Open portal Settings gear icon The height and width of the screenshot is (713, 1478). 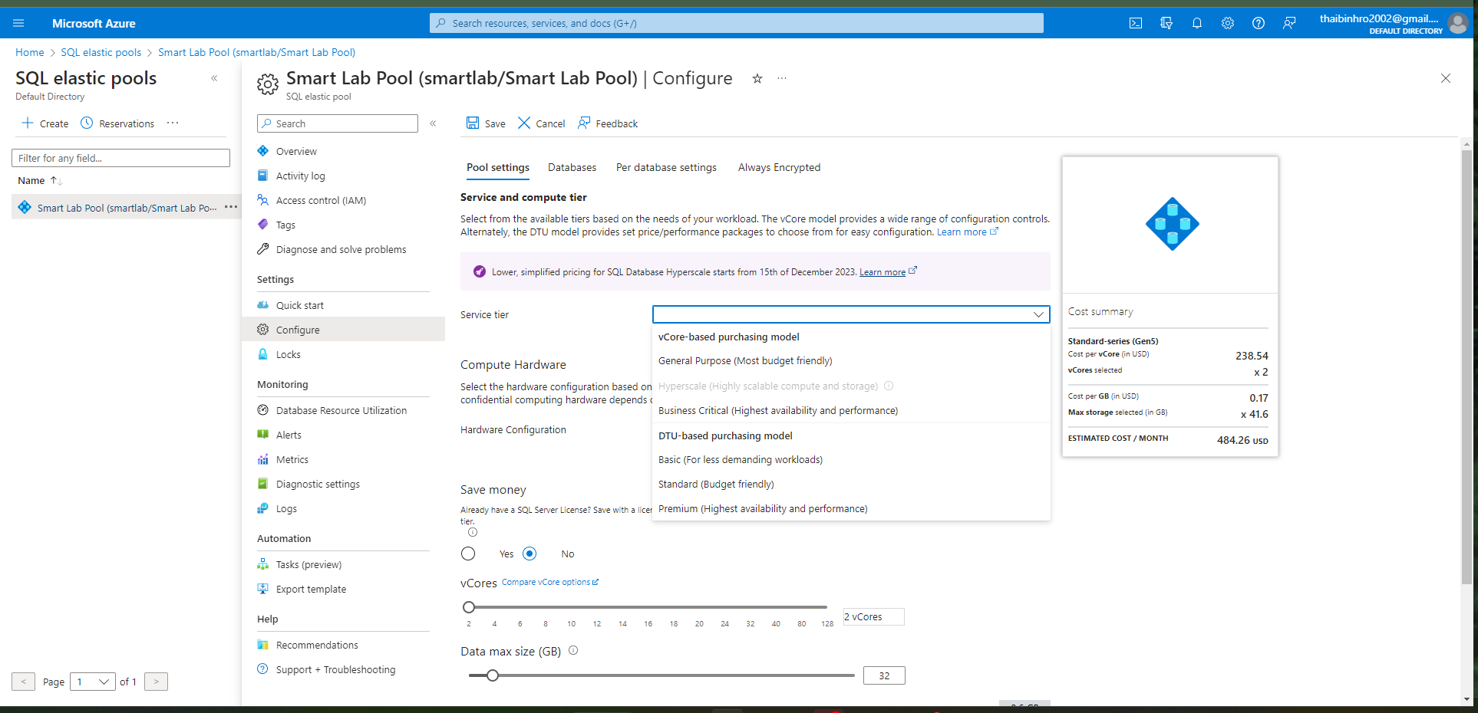click(1228, 23)
